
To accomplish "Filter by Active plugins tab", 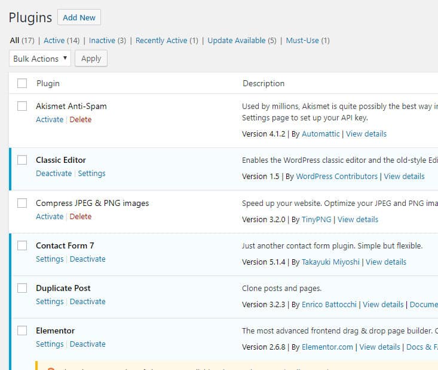I will click(x=54, y=41).
